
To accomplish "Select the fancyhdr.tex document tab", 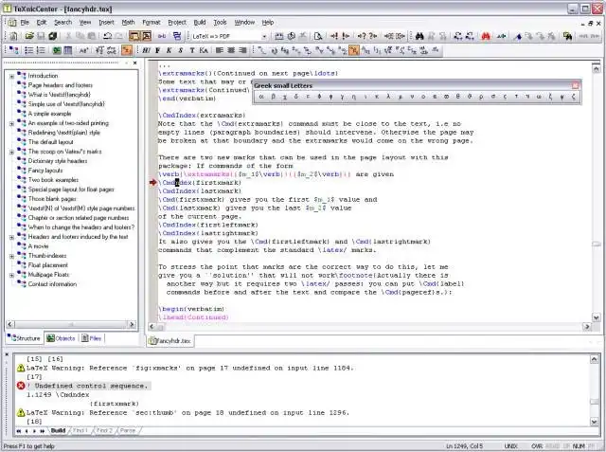I will (171, 339).
